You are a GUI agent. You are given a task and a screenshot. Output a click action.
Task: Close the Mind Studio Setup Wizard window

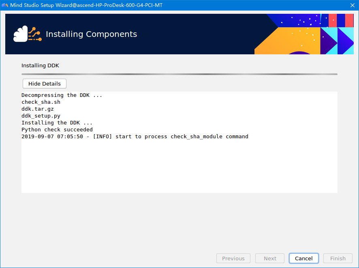point(353,5)
